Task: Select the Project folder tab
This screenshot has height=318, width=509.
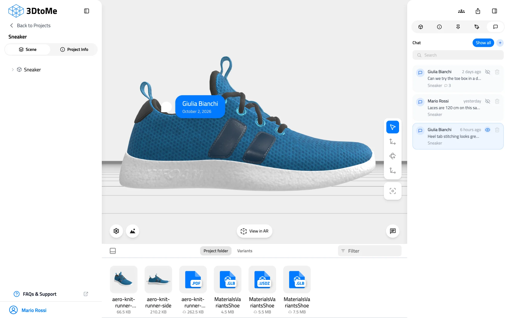Action: point(216,251)
